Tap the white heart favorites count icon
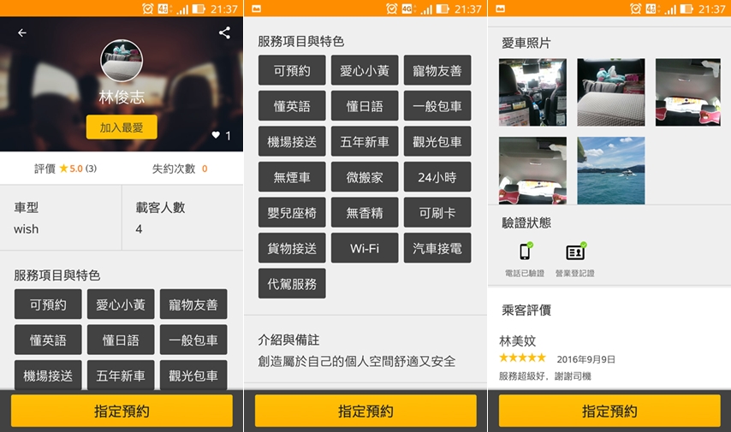Screen dimensions: 731x432 coord(216,135)
